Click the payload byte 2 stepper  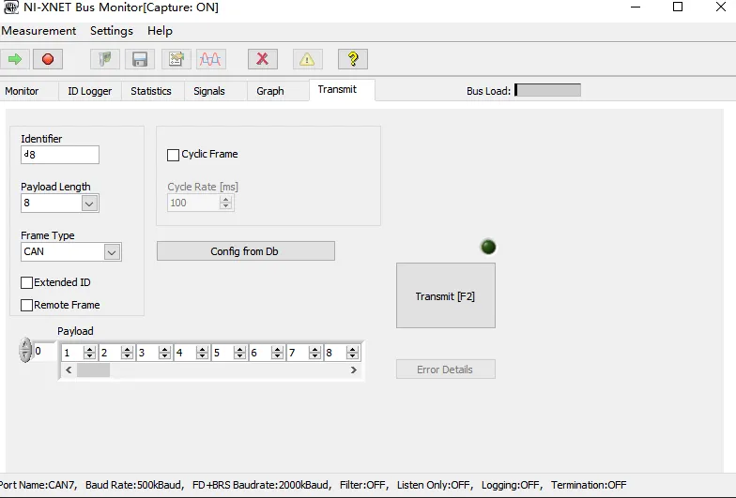[x=127, y=353]
